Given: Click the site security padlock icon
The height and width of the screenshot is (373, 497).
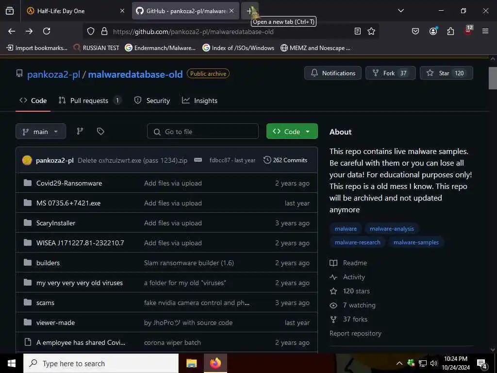Looking at the screenshot, I should [x=104, y=32].
